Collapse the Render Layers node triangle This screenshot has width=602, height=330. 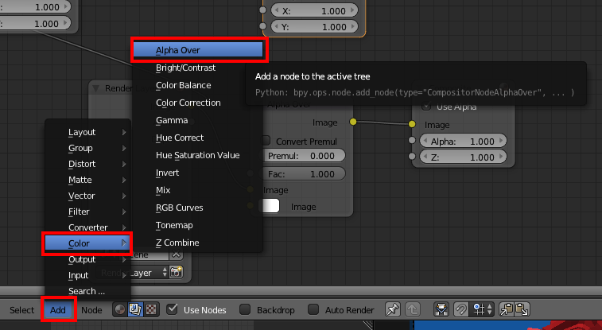pos(95,88)
